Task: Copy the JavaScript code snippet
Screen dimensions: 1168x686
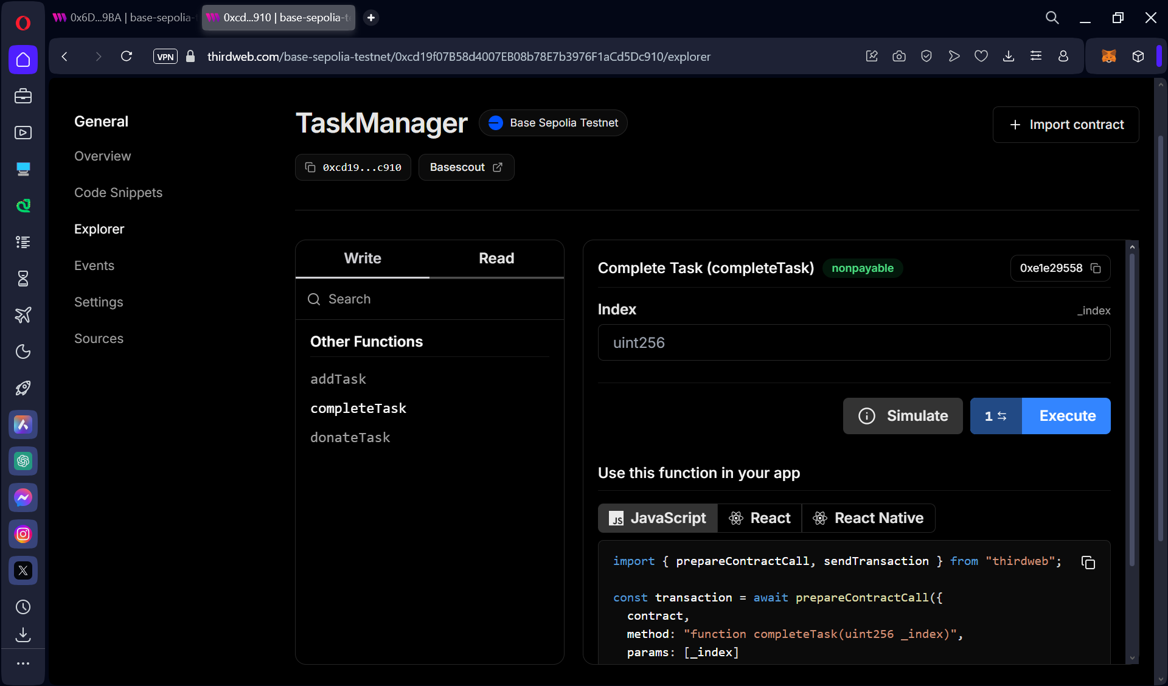Action: (1088, 563)
